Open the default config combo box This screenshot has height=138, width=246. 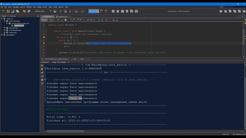pos(43,11)
